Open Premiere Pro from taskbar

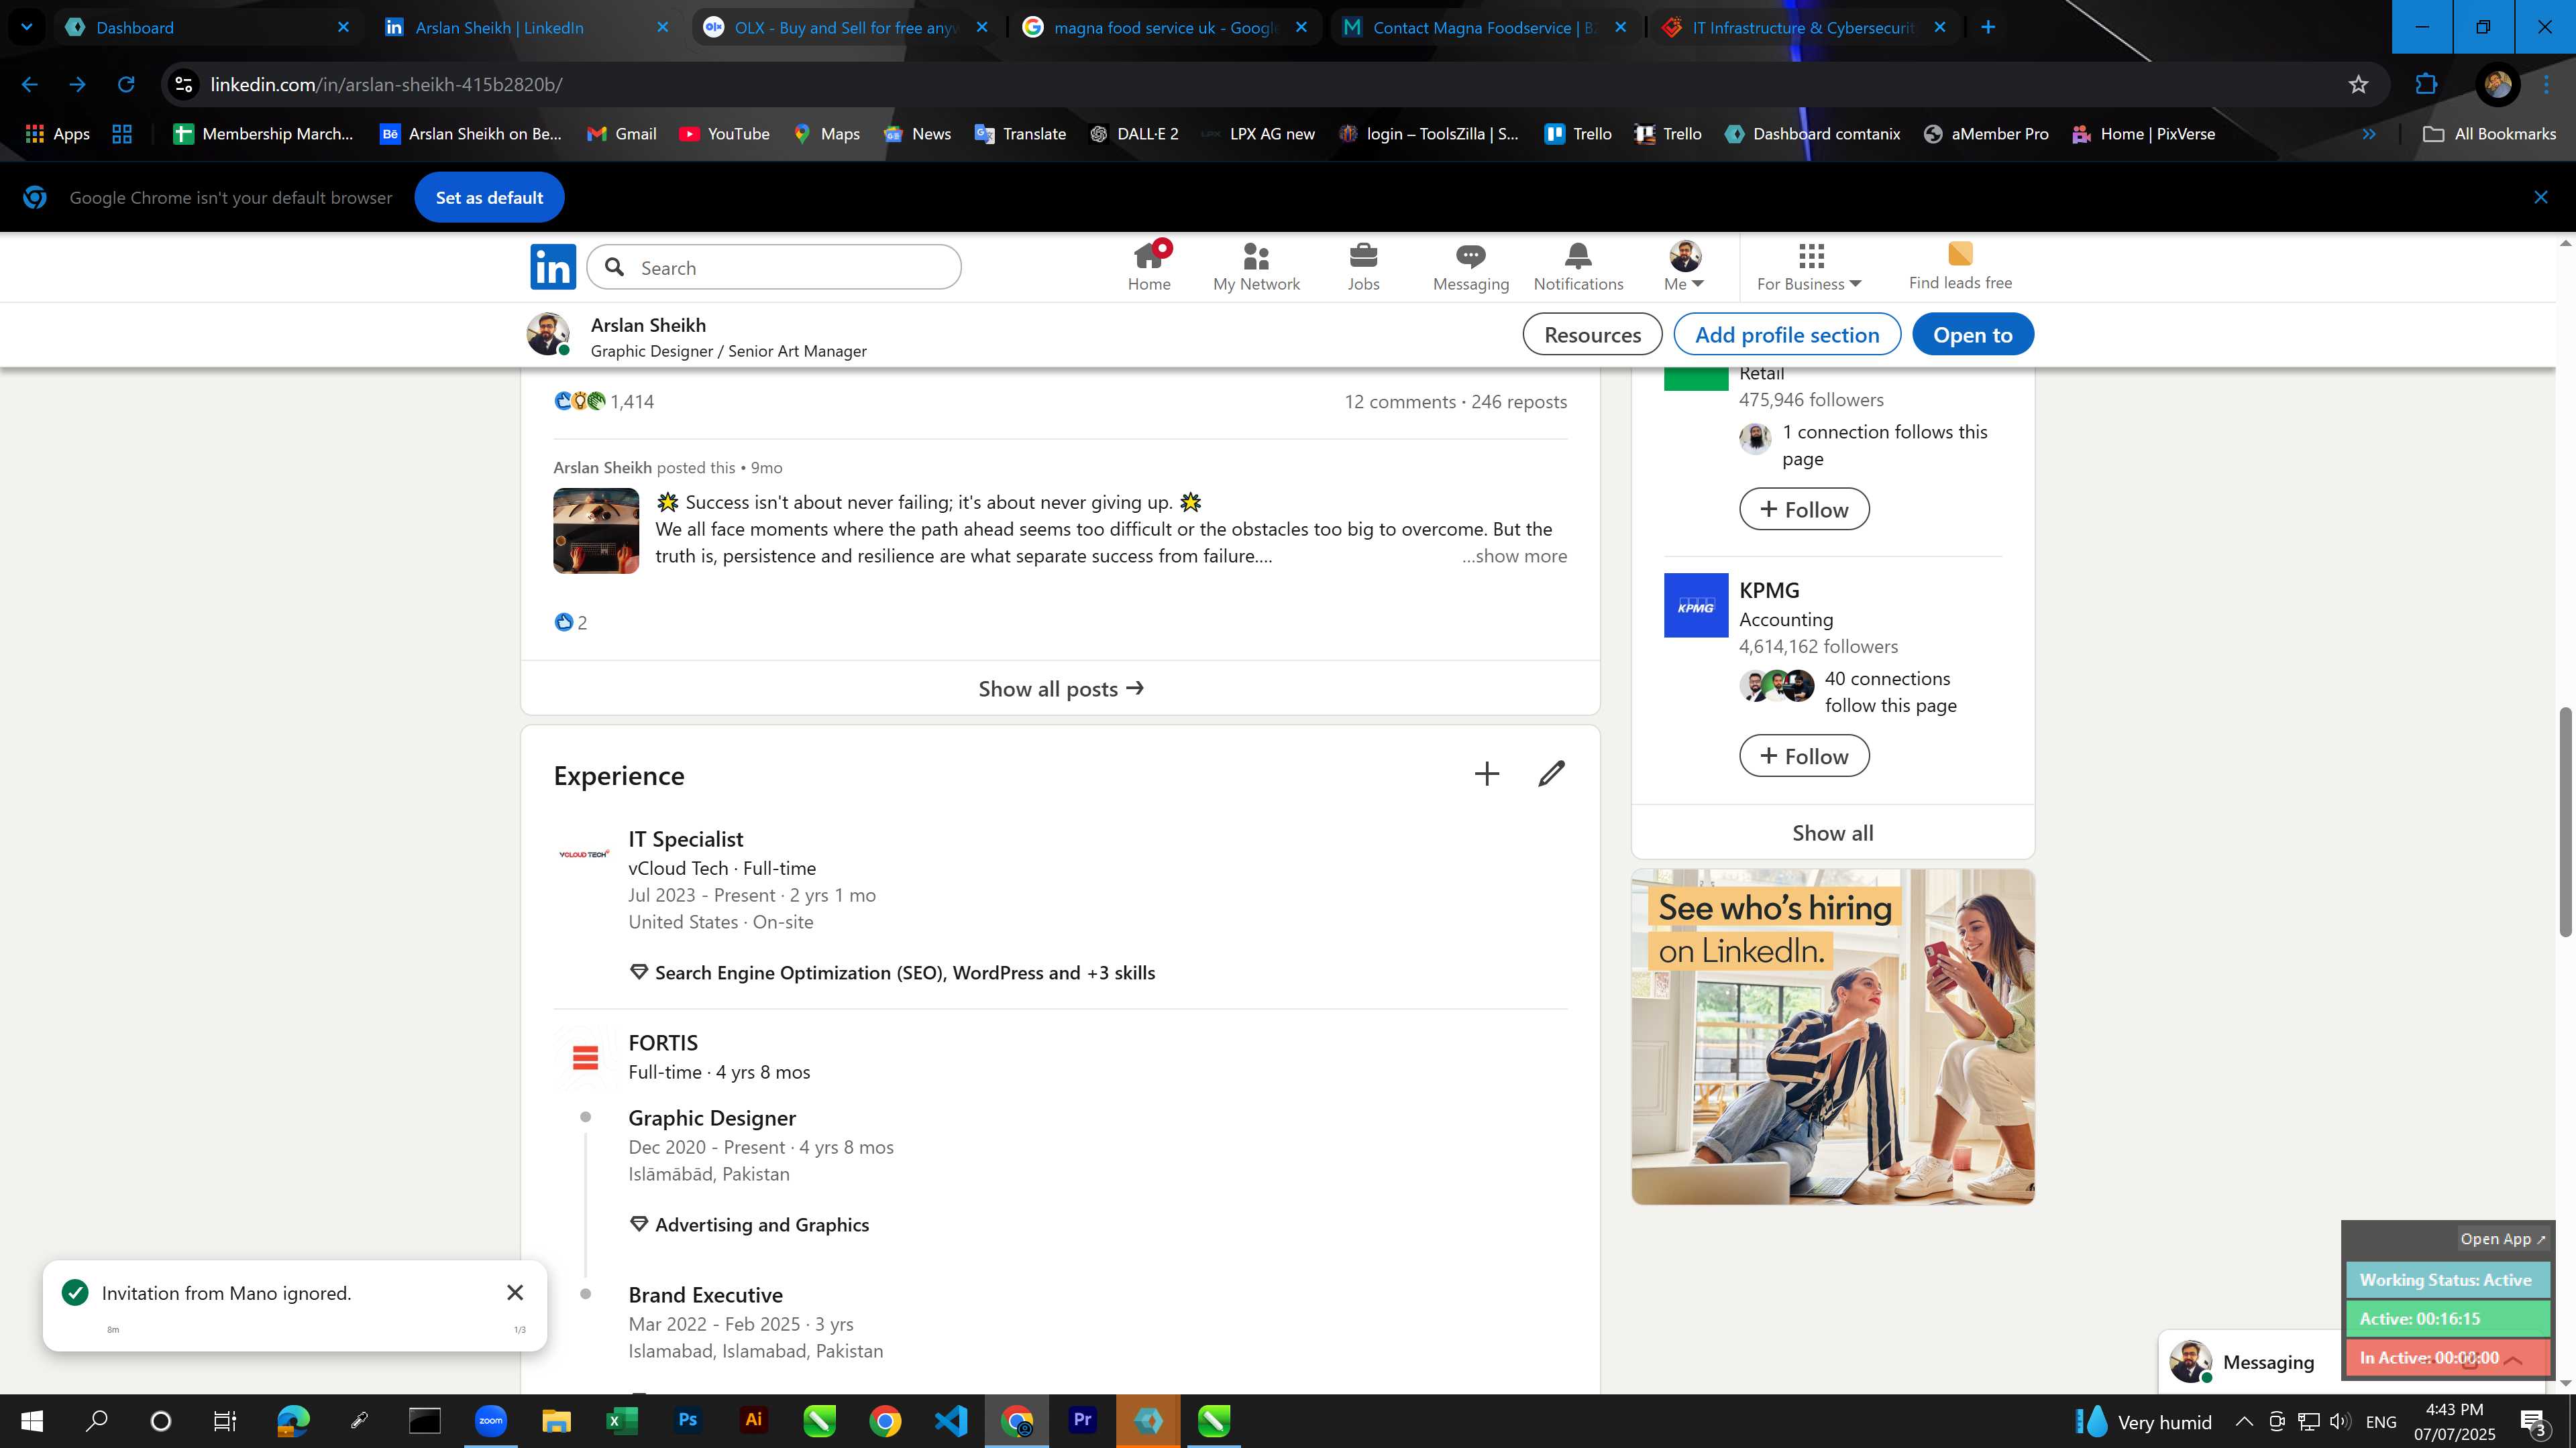(x=1082, y=1420)
